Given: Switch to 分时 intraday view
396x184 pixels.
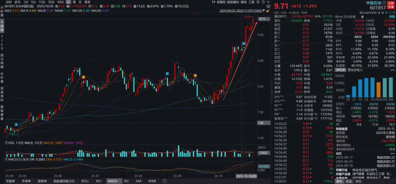Looking at the screenshot, I should coord(8,2).
